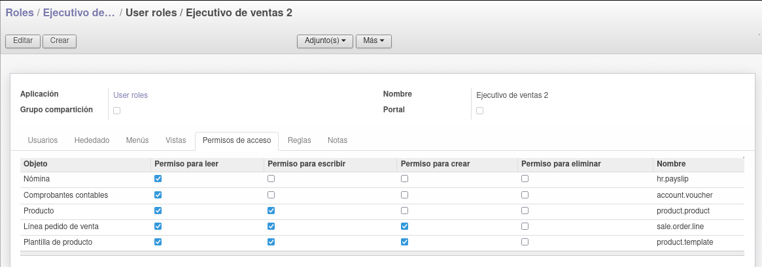
Task: Toggle the Grupo compartición checkbox
Action: 116,111
